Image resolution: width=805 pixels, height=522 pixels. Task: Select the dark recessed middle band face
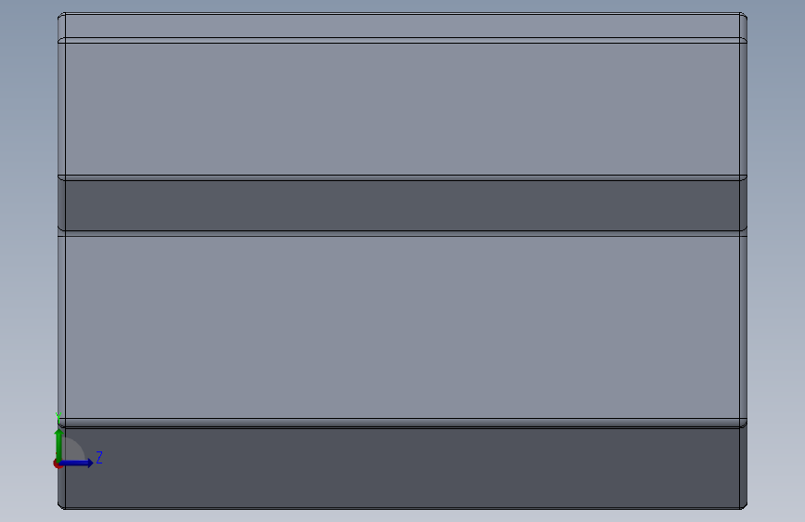(403, 205)
